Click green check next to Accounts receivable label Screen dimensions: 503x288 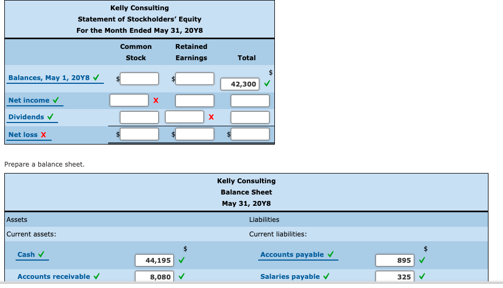pyautogui.click(x=96, y=276)
